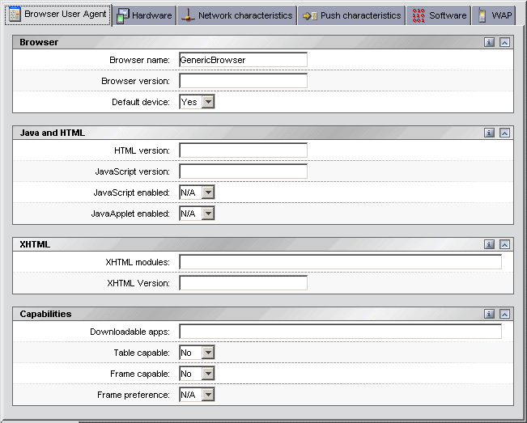The width and height of the screenshot is (527, 423).
Task: Open the Frame preference dropdown
Action: pyautogui.click(x=197, y=395)
